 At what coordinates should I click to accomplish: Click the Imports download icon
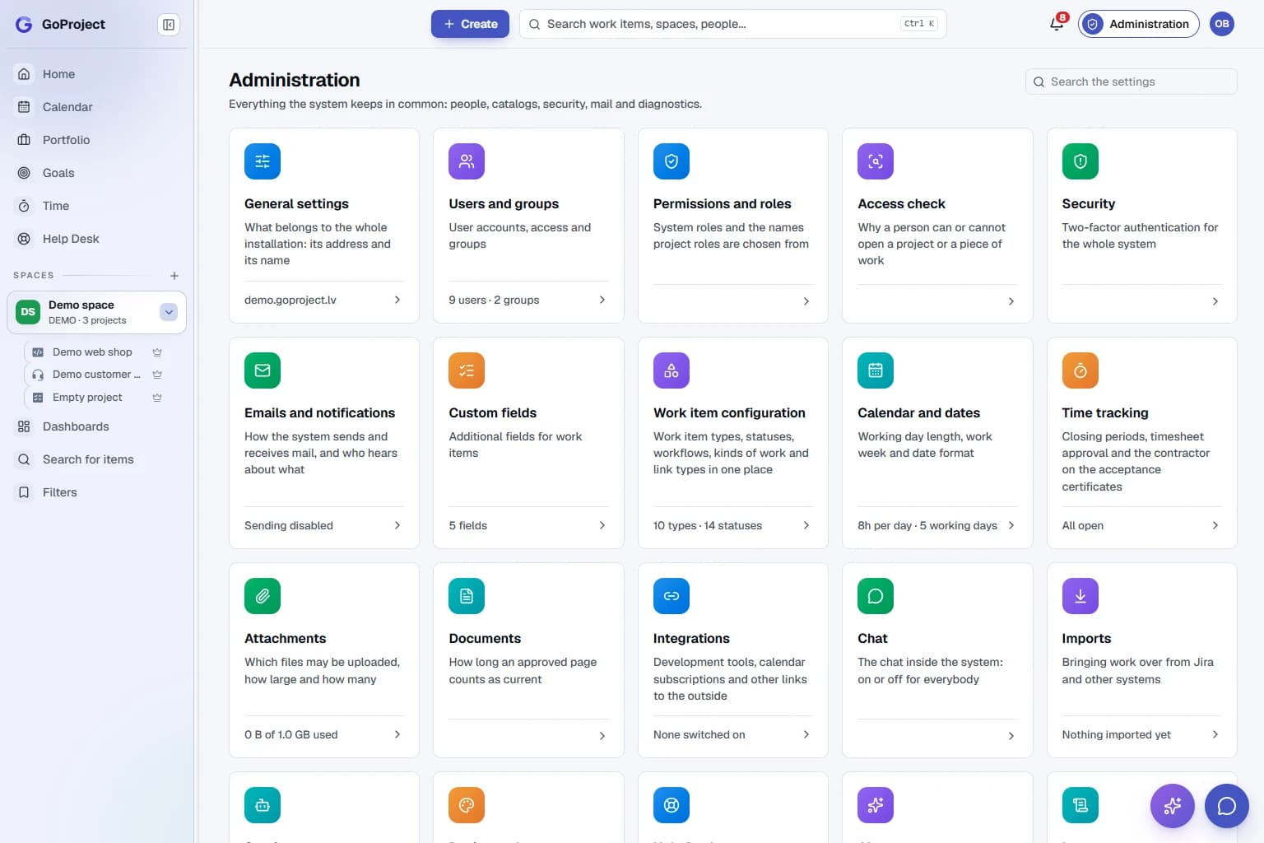click(x=1080, y=596)
